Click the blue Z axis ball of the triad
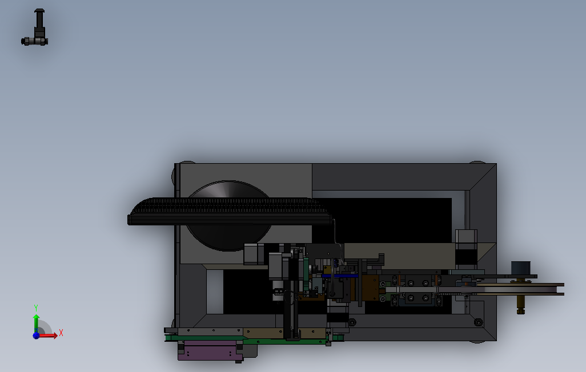The image size is (586, 372). (36, 336)
